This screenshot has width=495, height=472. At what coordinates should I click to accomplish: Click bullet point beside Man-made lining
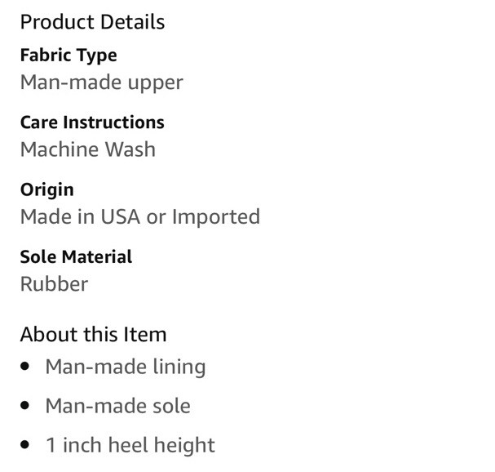(x=24, y=367)
